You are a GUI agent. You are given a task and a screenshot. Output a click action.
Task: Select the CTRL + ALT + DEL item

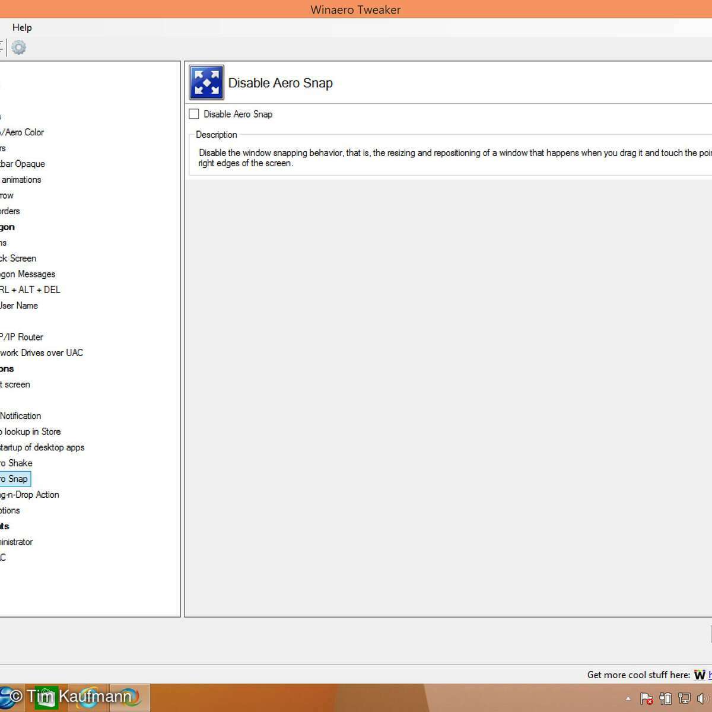pos(30,290)
